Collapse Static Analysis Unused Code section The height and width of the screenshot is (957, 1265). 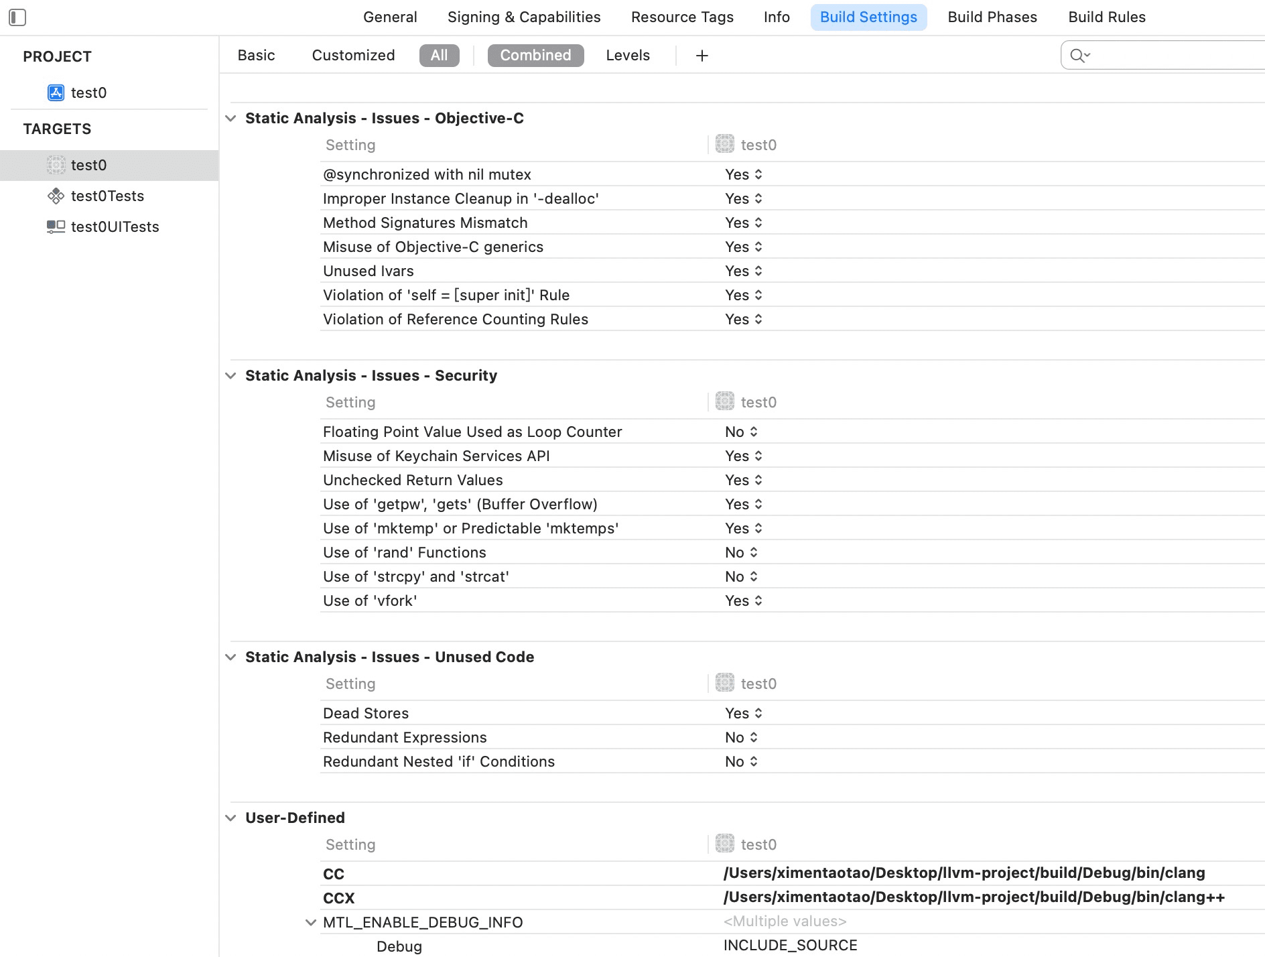230,657
